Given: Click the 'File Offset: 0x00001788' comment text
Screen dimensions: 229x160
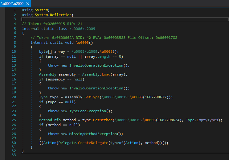Looking at the screenshot, I should click(152, 38).
